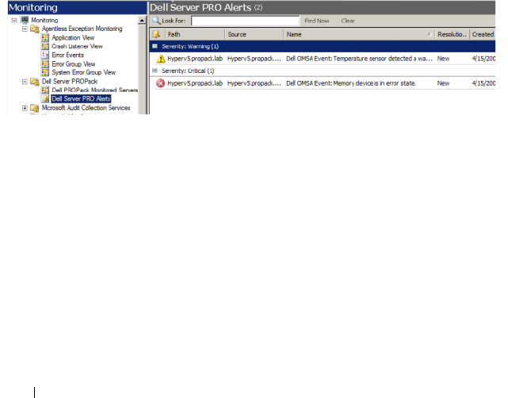
Task: Select the Memory device error alert name
Action: tap(351, 83)
